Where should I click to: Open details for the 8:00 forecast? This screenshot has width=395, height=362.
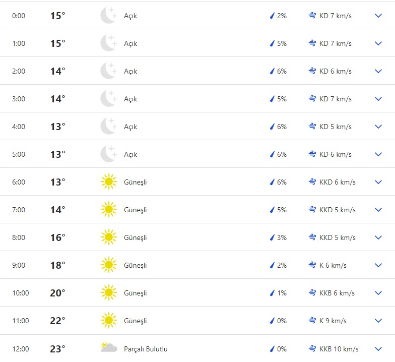click(379, 237)
